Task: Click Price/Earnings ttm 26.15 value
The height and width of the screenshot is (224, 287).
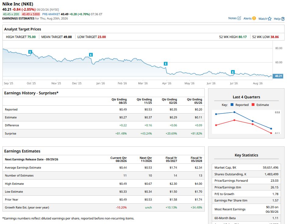Action: pyautogui.click(x=275, y=187)
